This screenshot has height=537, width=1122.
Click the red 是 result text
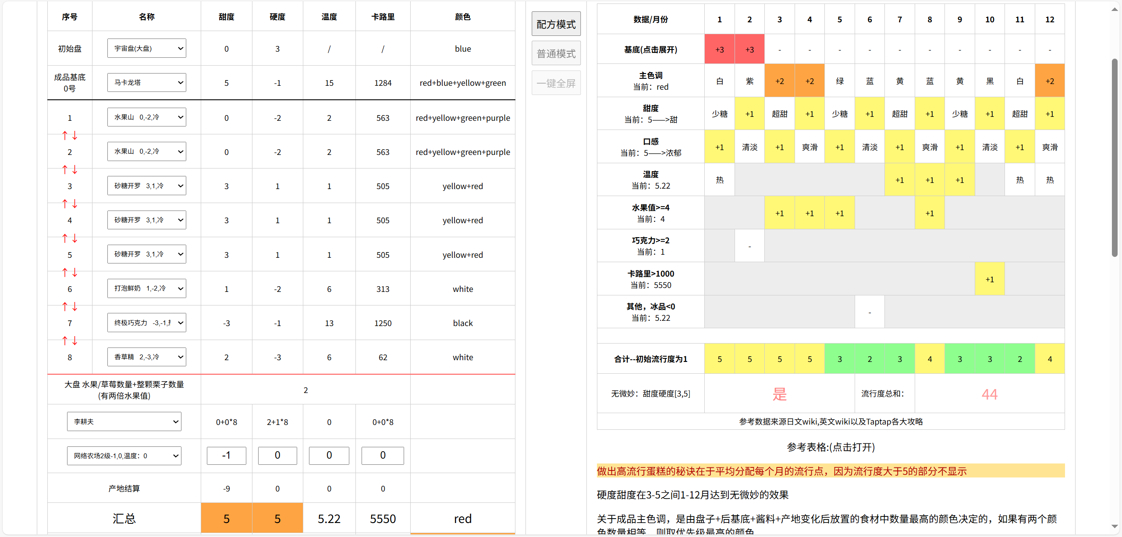point(779,394)
